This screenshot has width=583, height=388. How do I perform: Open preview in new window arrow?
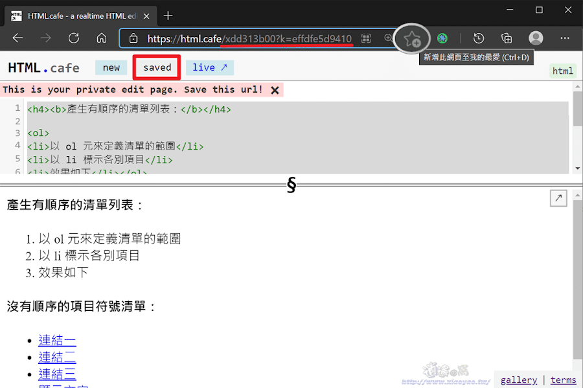tap(558, 198)
